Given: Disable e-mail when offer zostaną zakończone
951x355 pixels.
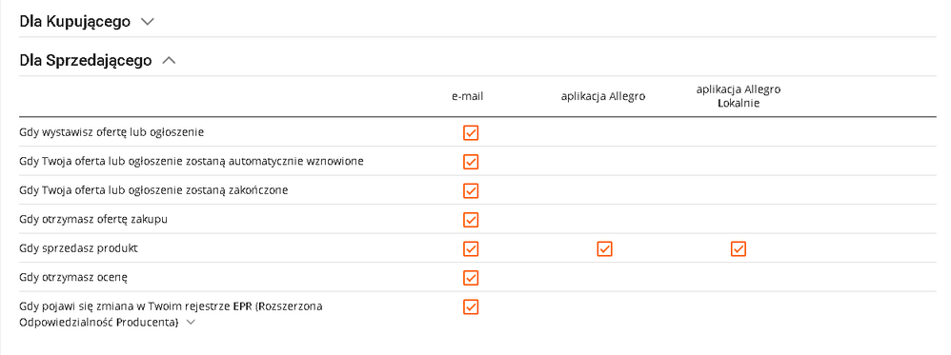Looking at the screenshot, I should pos(471,191).
